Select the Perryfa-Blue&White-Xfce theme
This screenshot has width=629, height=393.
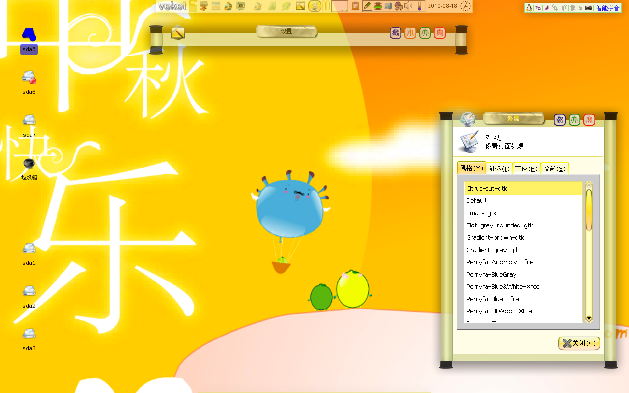pos(523,286)
